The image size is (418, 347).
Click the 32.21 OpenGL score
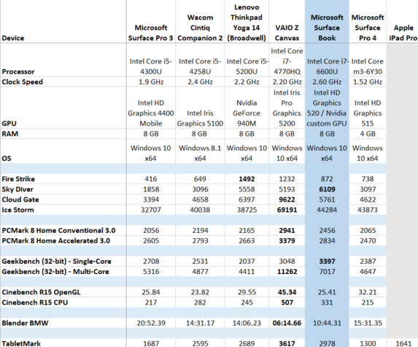[x=368, y=292]
